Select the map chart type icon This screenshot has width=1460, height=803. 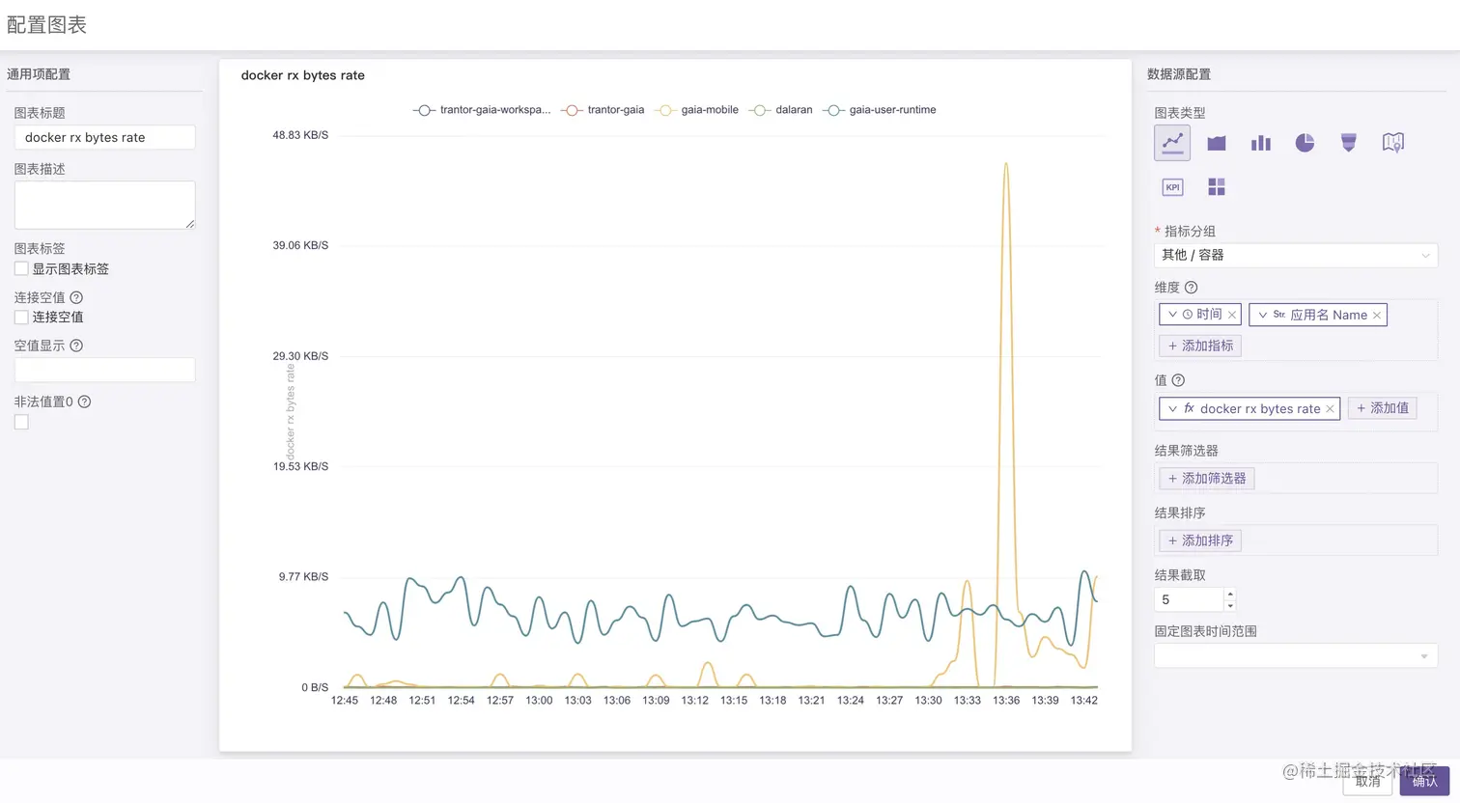1393,143
